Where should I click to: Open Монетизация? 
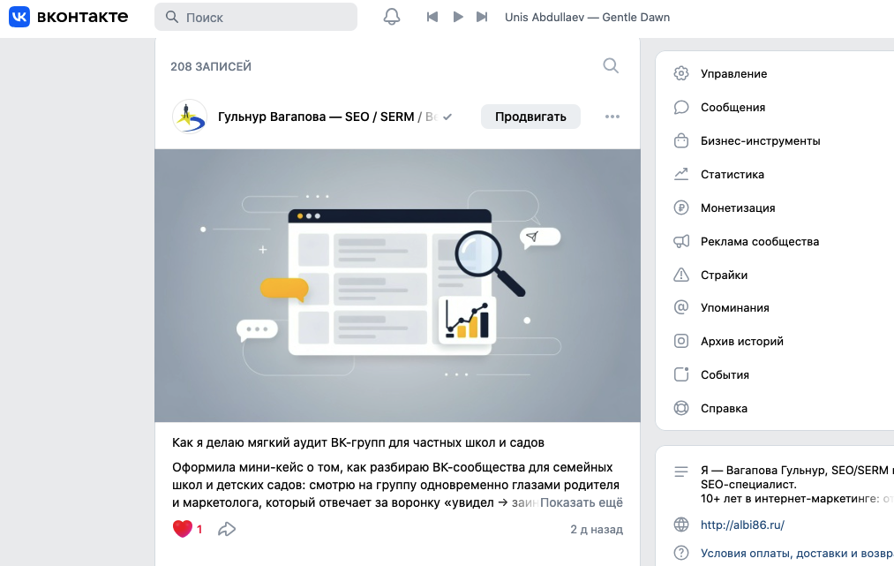[738, 208]
